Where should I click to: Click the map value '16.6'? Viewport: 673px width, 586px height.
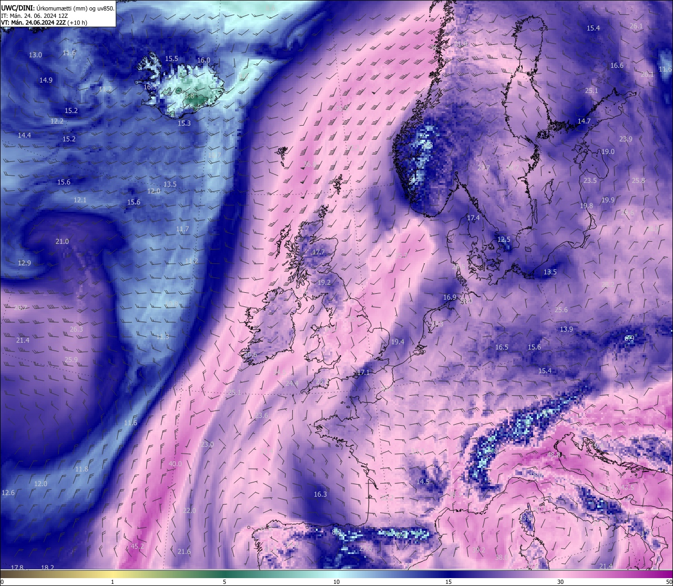coord(617,65)
